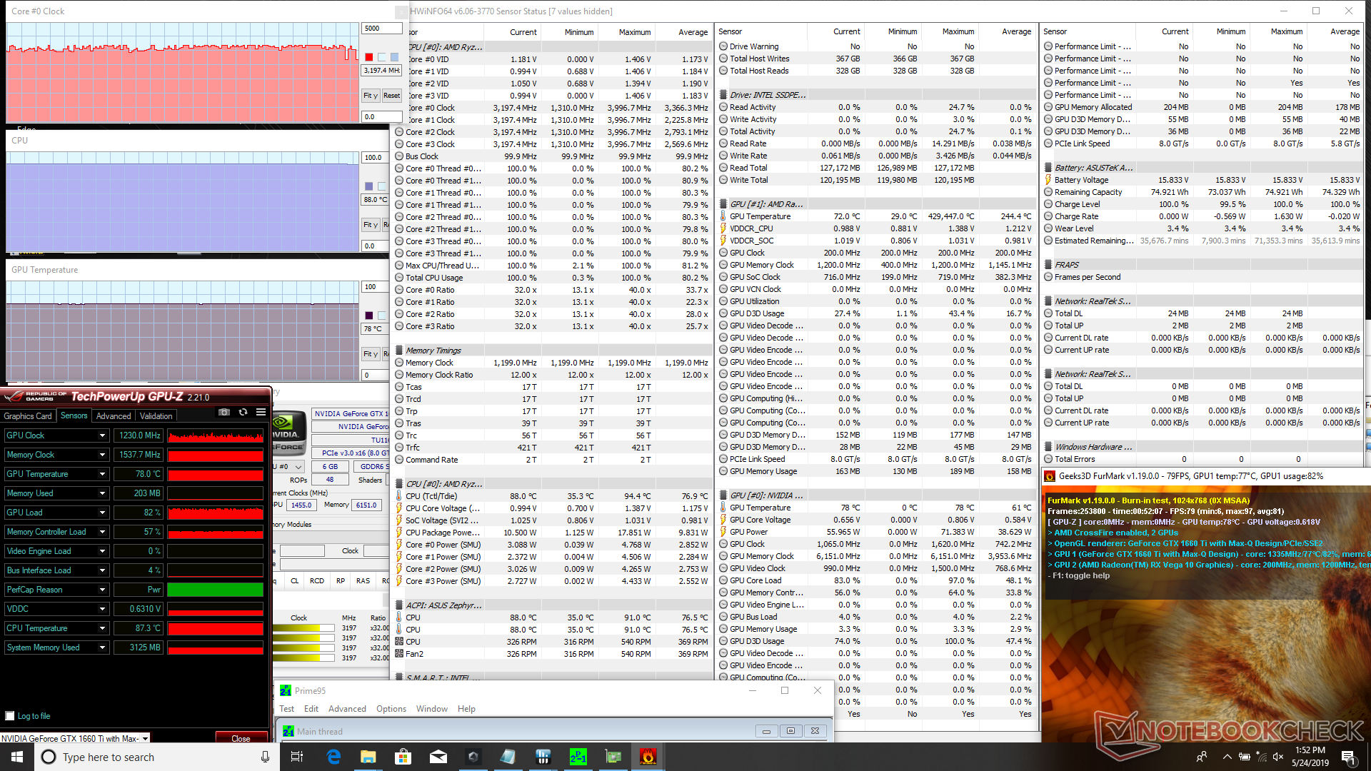Open Task View in the taskbar
Screen dimensions: 1371x771
tap(297, 757)
